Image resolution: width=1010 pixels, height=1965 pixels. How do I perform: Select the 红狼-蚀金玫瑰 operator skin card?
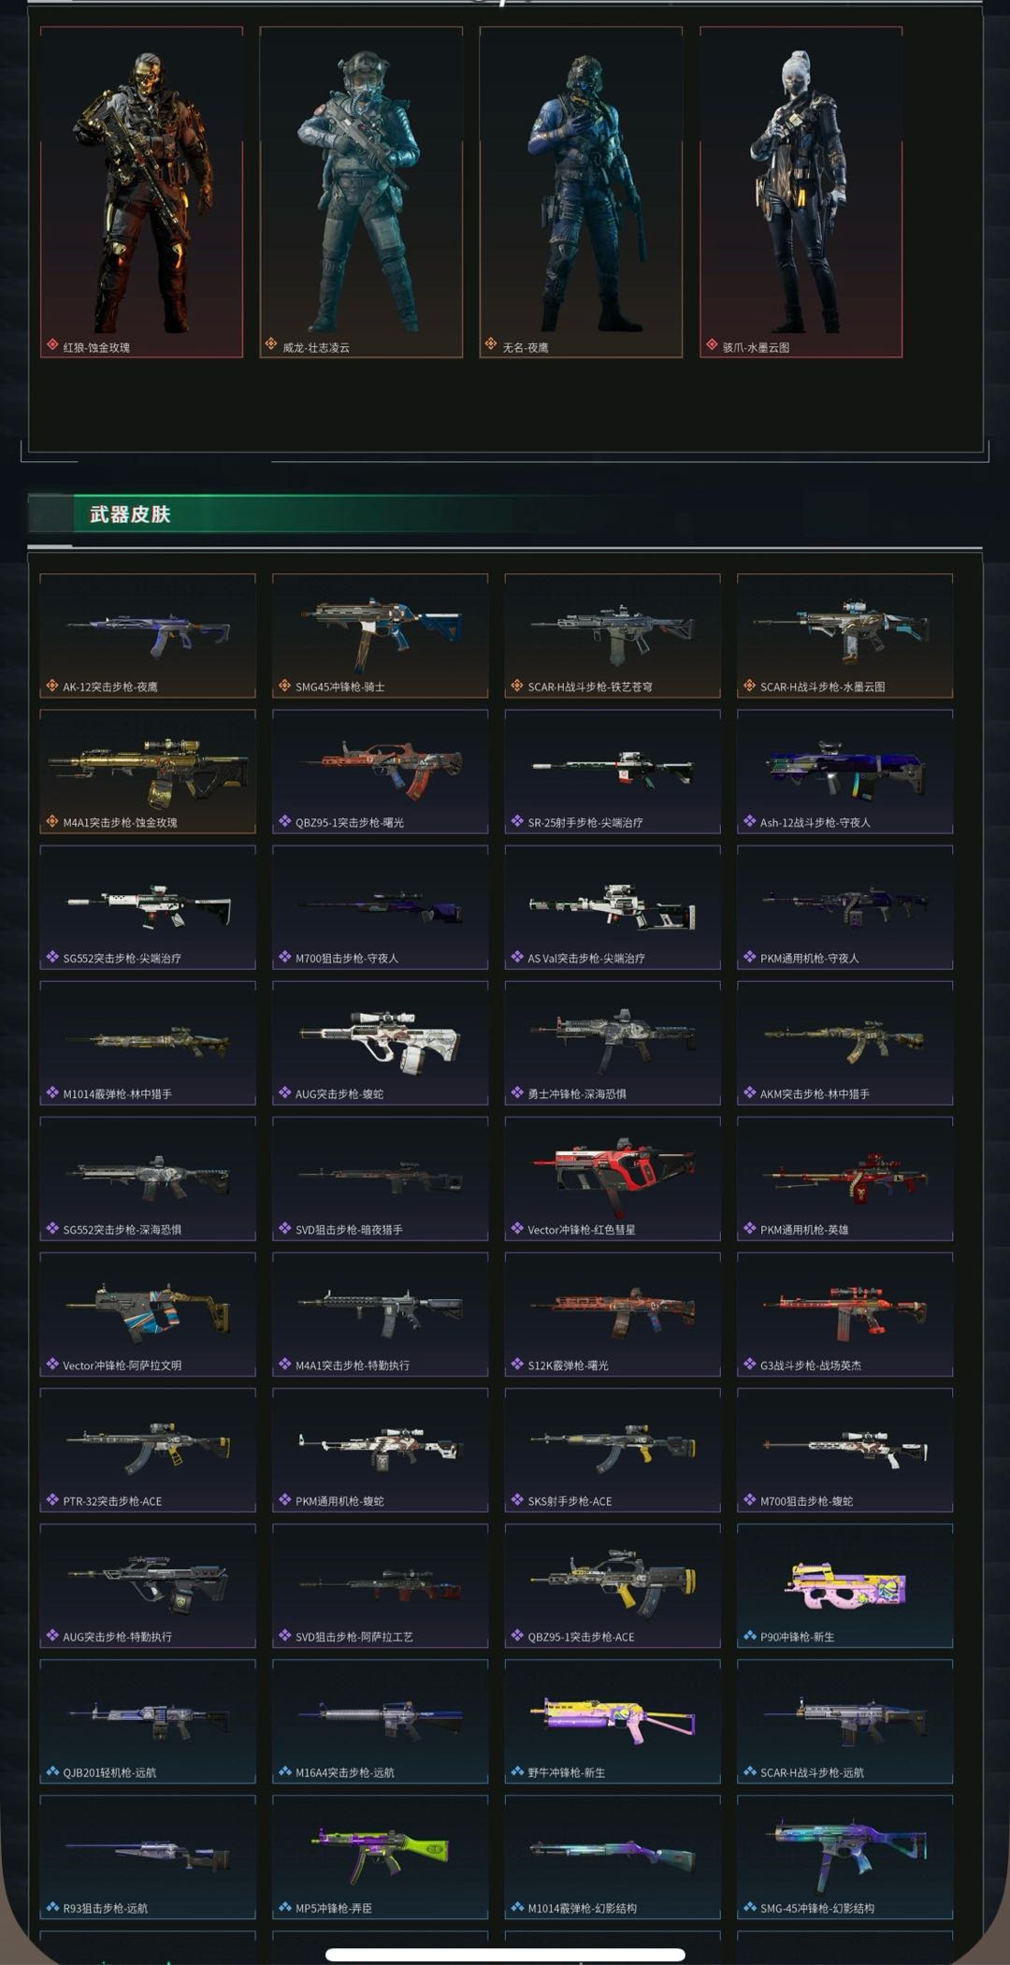point(141,192)
